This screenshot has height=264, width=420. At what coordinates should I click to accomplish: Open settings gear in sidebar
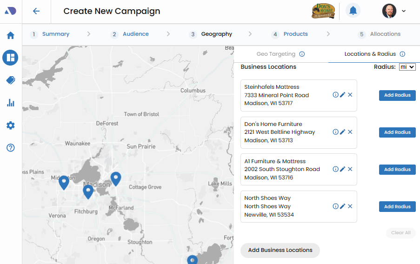tap(10, 125)
